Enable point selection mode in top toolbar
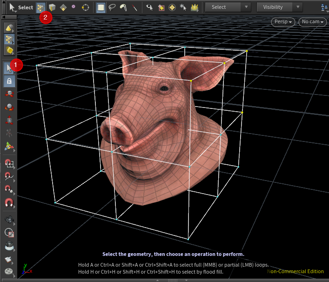Screen dimensions: 329x282 (x=40, y=8)
